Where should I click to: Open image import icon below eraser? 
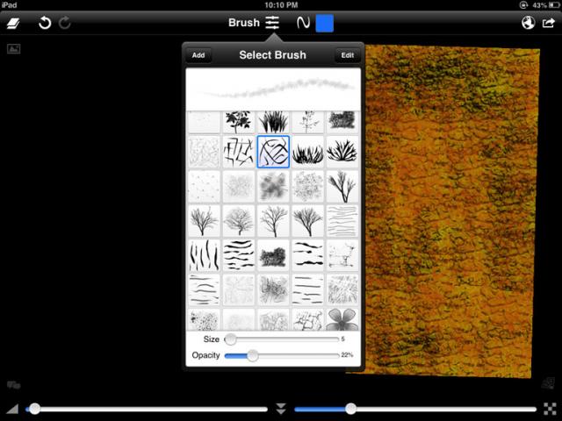(x=13, y=49)
